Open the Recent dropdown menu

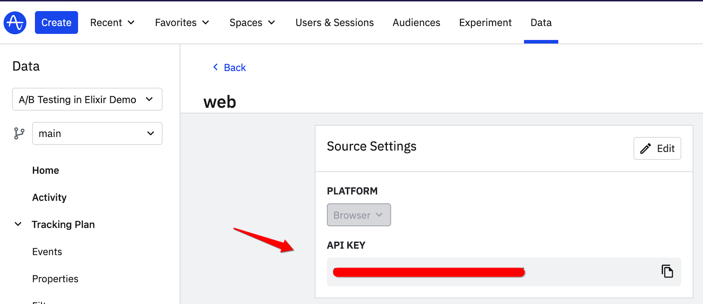(112, 22)
